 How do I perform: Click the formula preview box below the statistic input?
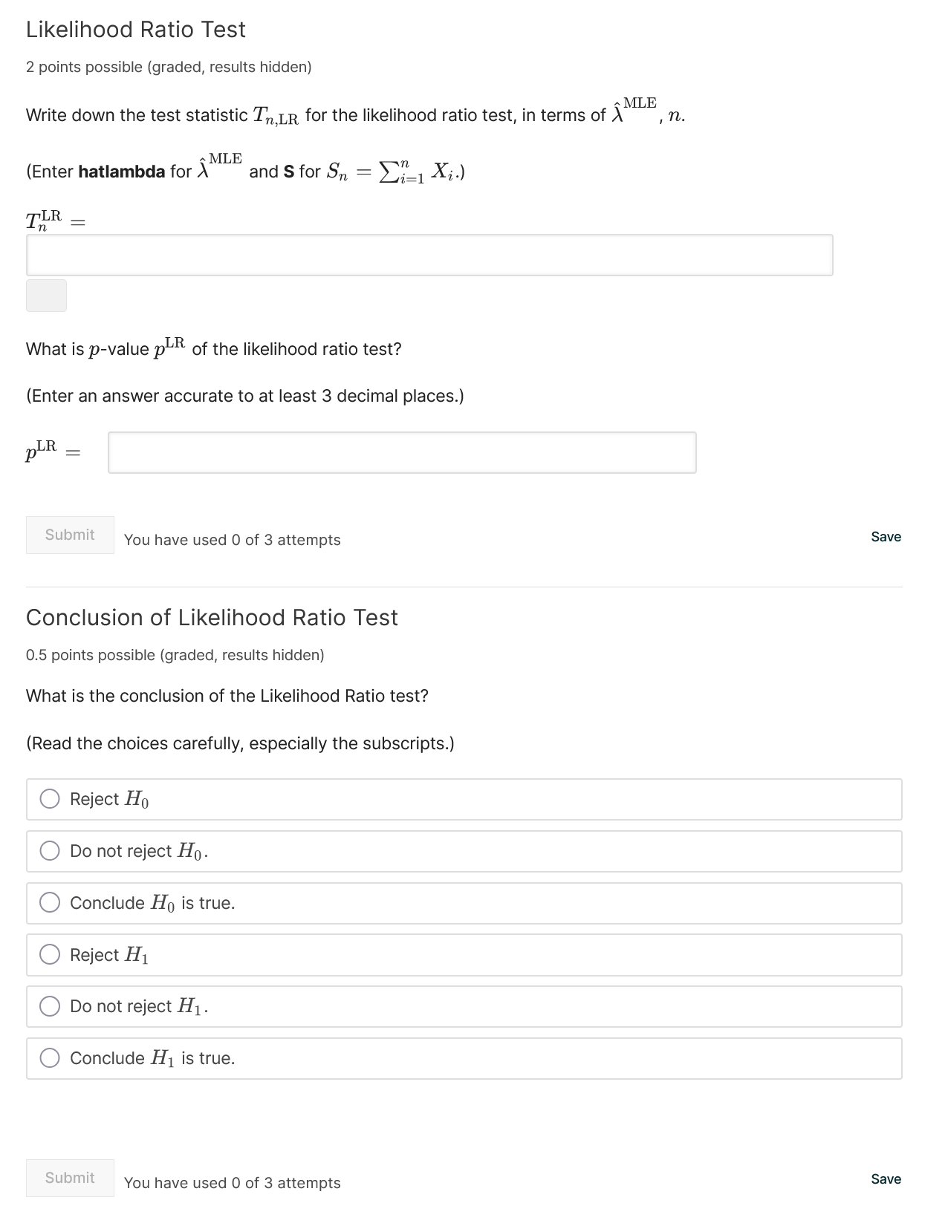coord(45,296)
